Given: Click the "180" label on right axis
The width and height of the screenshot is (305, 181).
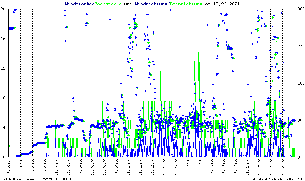Looking at the screenshot, I should tap(301, 83).
